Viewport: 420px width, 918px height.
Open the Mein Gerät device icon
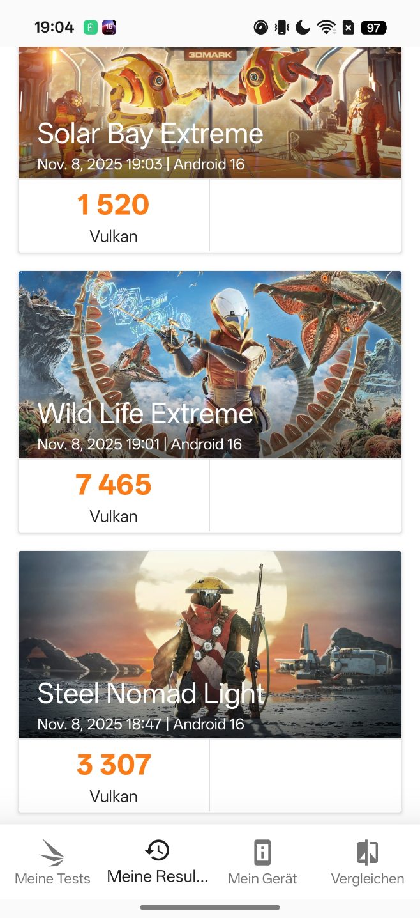click(x=262, y=853)
